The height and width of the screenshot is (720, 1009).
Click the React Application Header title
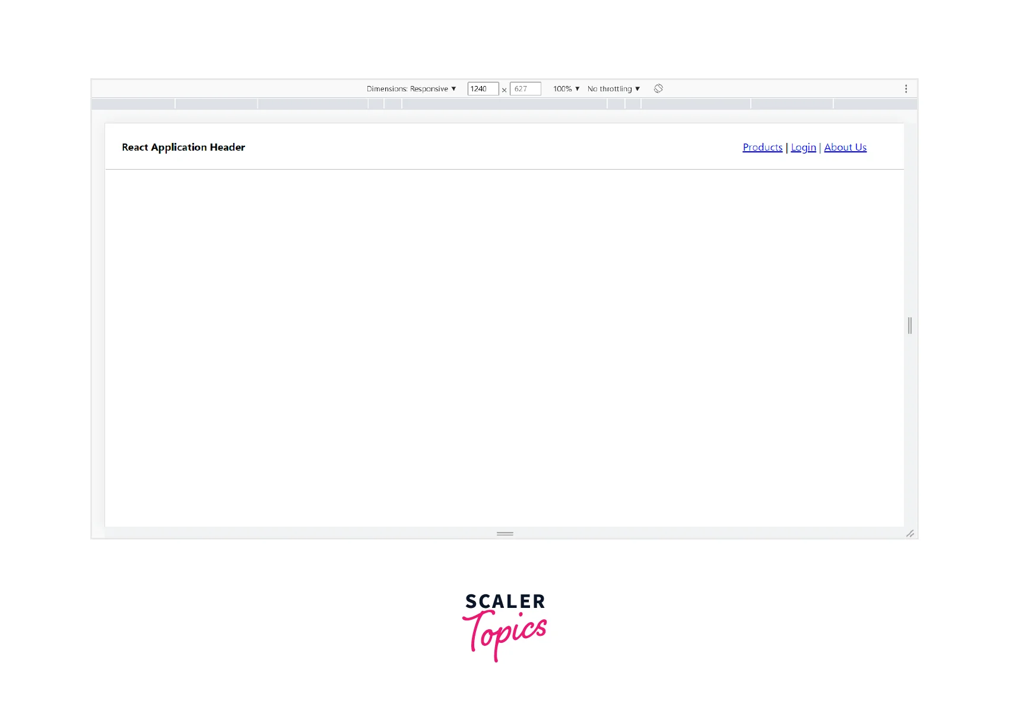click(183, 147)
